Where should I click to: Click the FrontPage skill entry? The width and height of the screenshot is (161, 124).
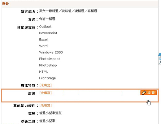coord(47,78)
